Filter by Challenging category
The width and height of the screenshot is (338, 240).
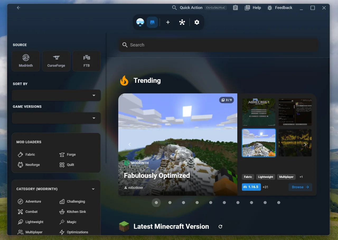click(x=72, y=201)
